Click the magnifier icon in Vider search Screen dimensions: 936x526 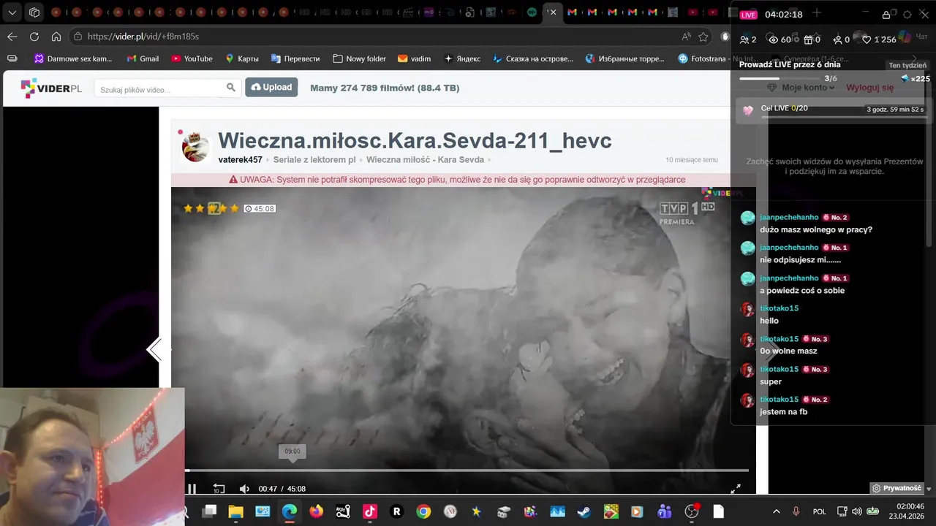click(231, 88)
